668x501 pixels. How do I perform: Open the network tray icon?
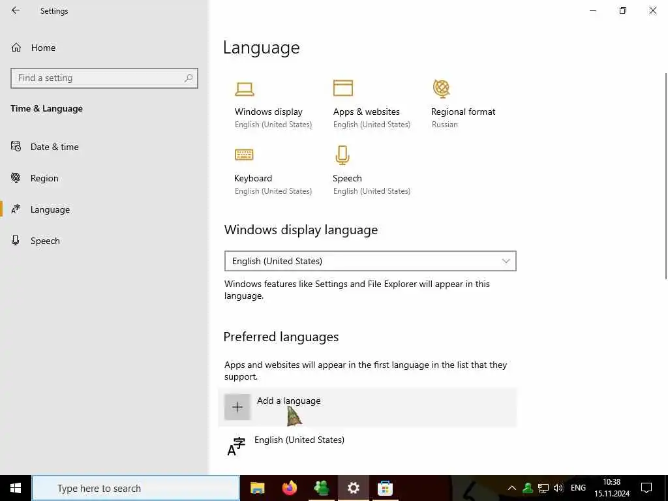coord(543,488)
